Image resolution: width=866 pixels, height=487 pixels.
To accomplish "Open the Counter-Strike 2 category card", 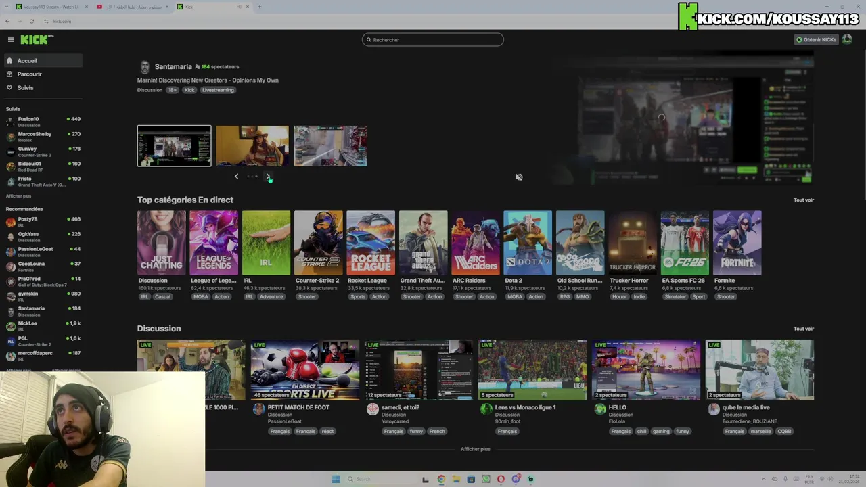I will (318, 243).
